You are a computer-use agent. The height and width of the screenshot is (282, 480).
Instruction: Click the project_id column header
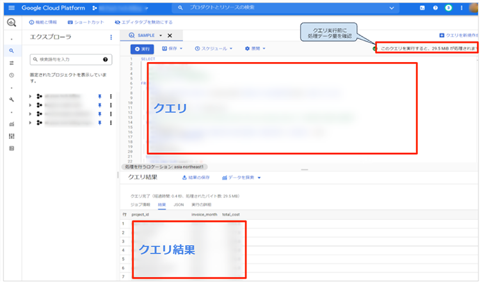[x=140, y=215]
